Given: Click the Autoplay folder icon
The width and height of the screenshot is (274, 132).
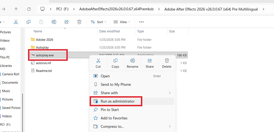Looking at the screenshot, I should (33, 47).
